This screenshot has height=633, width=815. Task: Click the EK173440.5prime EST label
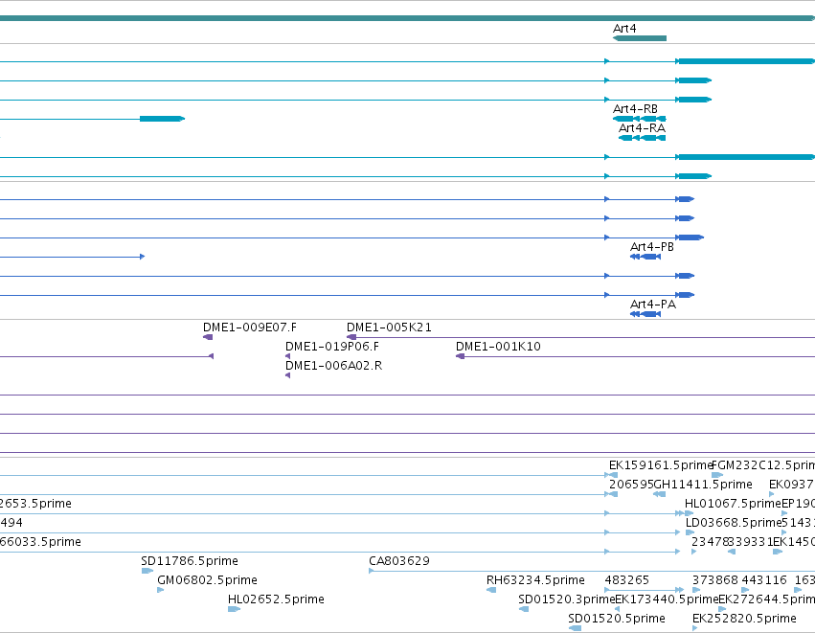point(667,599)
